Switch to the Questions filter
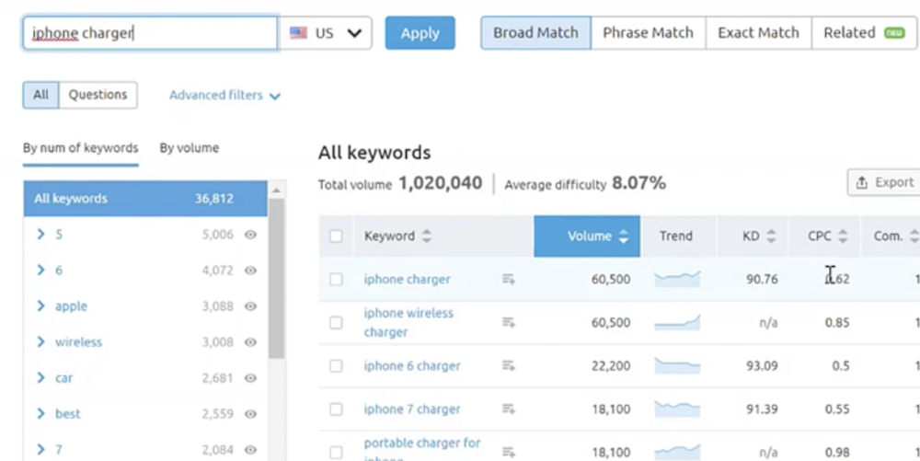 click(x=98, y=95)
